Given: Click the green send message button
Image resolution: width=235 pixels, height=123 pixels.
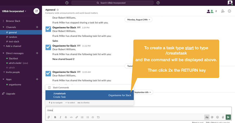Looking at the screenshot, I should coord(228,117).
